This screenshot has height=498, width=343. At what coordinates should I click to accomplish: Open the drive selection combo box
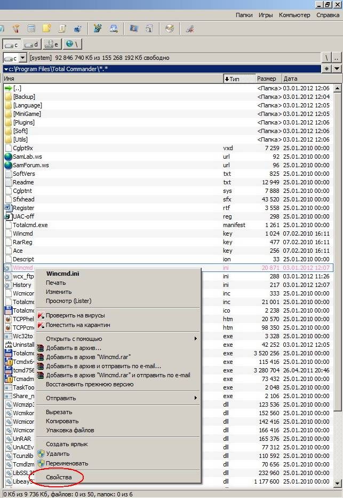coord(15,58)
